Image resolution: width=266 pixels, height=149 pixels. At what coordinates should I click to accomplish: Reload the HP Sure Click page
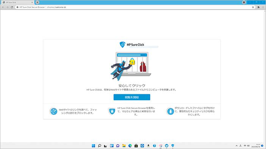click(12, 7)
